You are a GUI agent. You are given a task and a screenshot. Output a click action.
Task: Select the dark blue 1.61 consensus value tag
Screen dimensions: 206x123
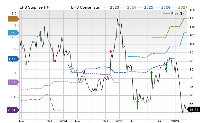(14, 59)
